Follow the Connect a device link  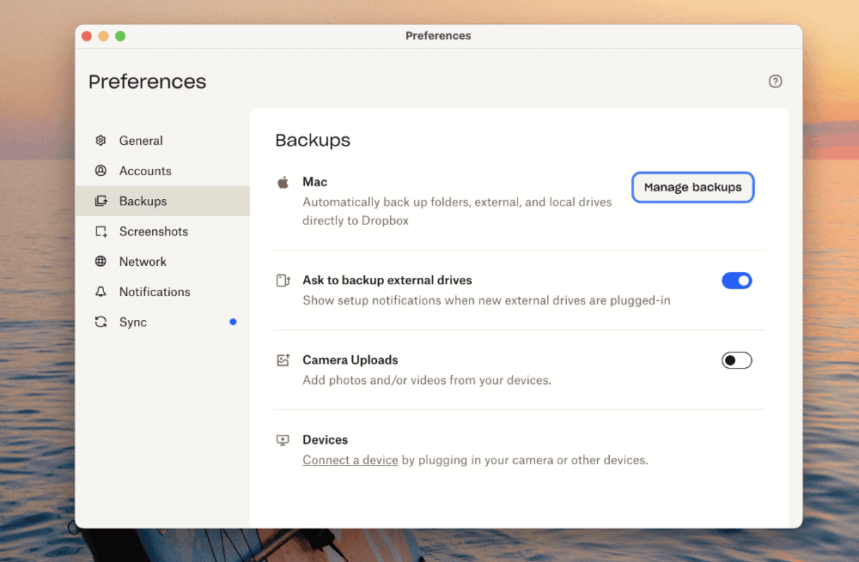tap(350, 460)
